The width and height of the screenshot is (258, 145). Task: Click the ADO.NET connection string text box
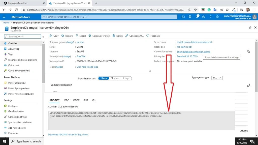coord(142,121)
